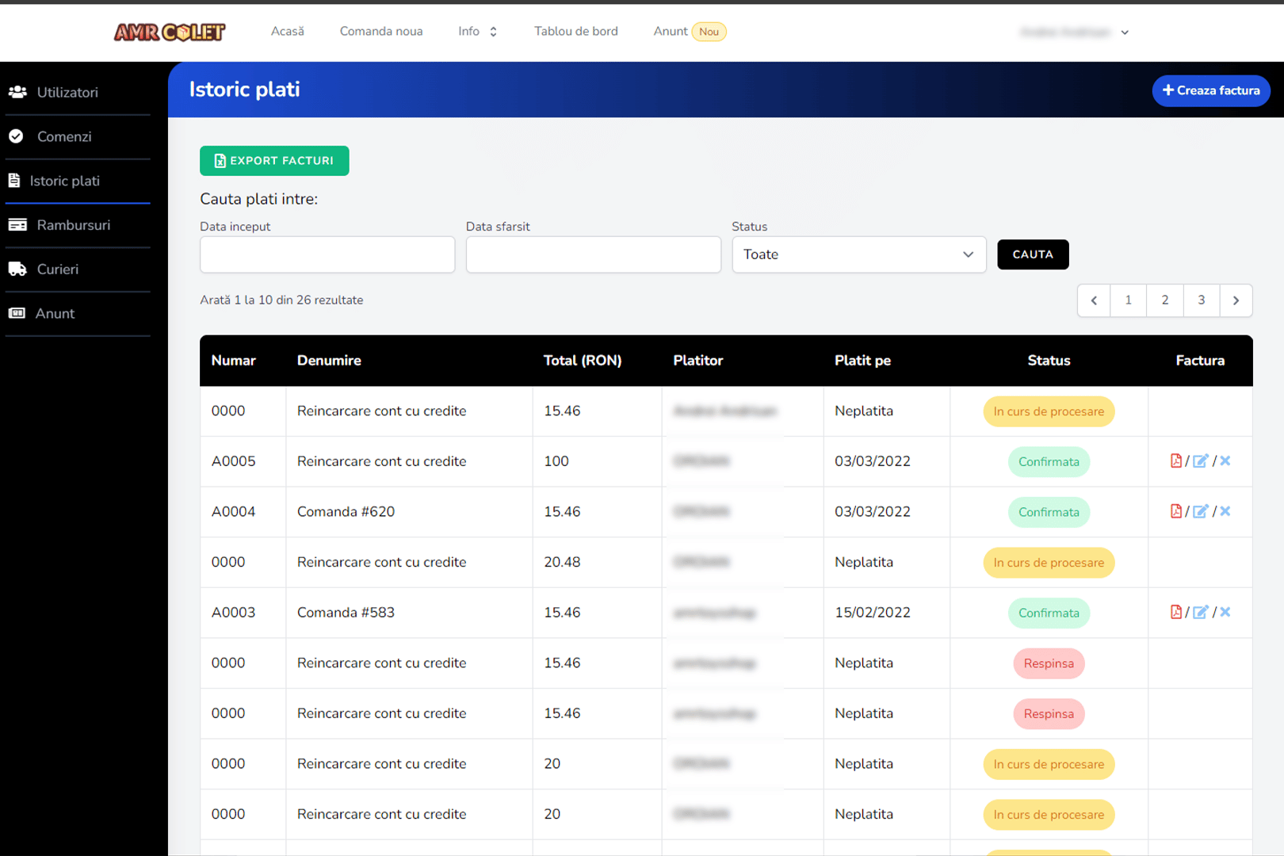
Task: Click the Export Facturi button
Action: tap(274, 161)
